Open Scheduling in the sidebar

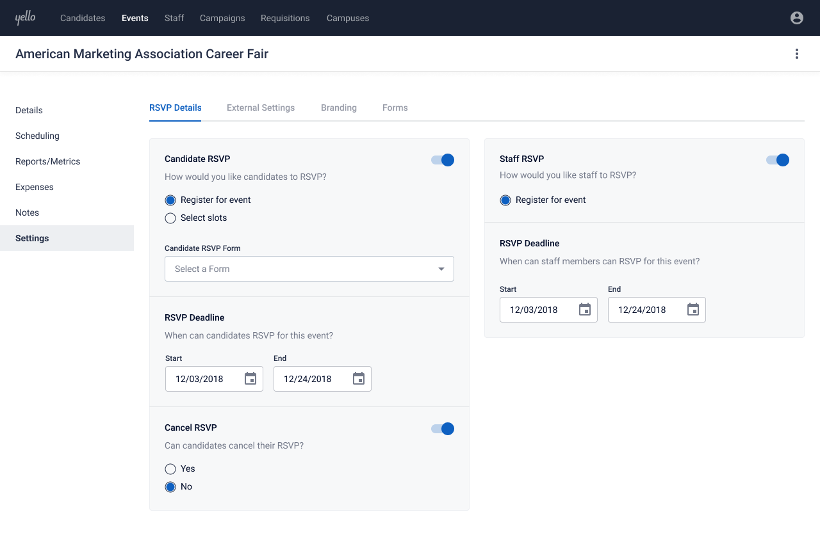pyautogui.click(x=67, y=136)
